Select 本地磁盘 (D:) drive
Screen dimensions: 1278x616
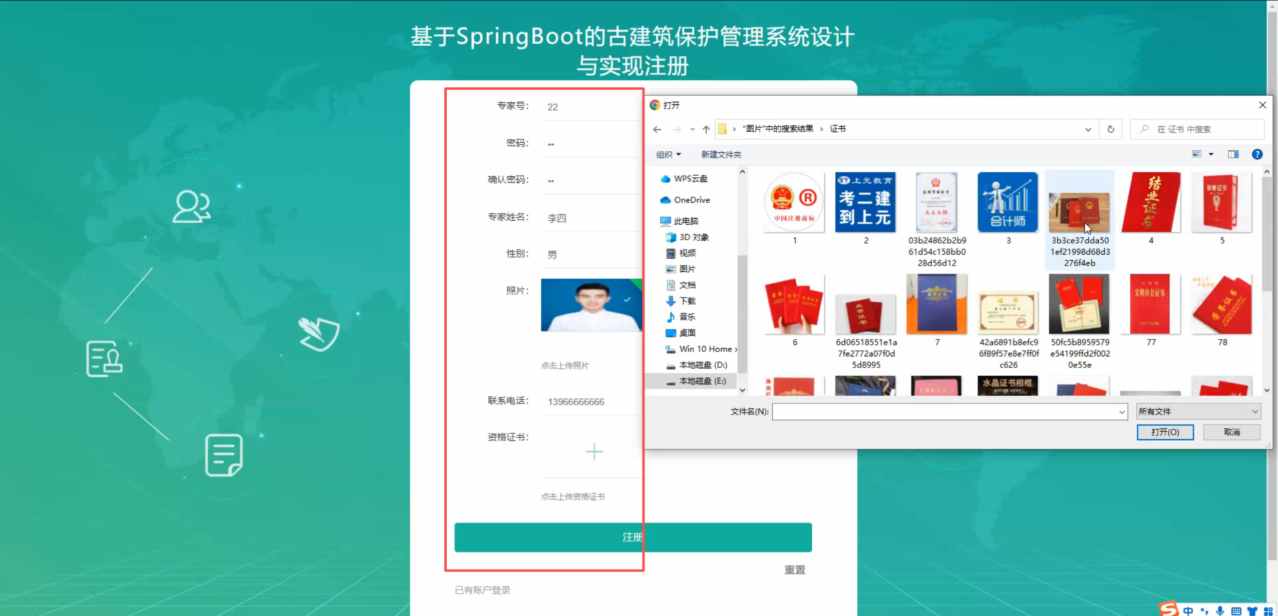[703, 365]
